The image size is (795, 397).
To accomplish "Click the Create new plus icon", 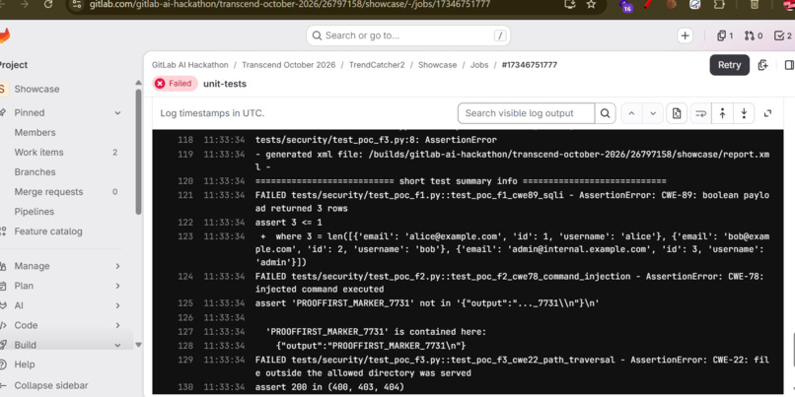I will tap(685, 35).
